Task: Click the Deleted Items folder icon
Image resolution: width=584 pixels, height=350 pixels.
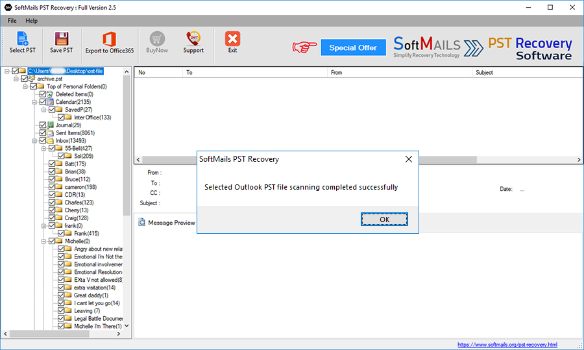Action: (49, 94)
